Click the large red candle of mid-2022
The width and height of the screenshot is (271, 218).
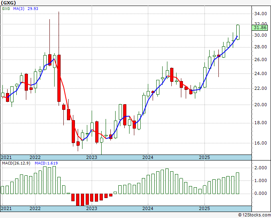[x=59, y=78]
